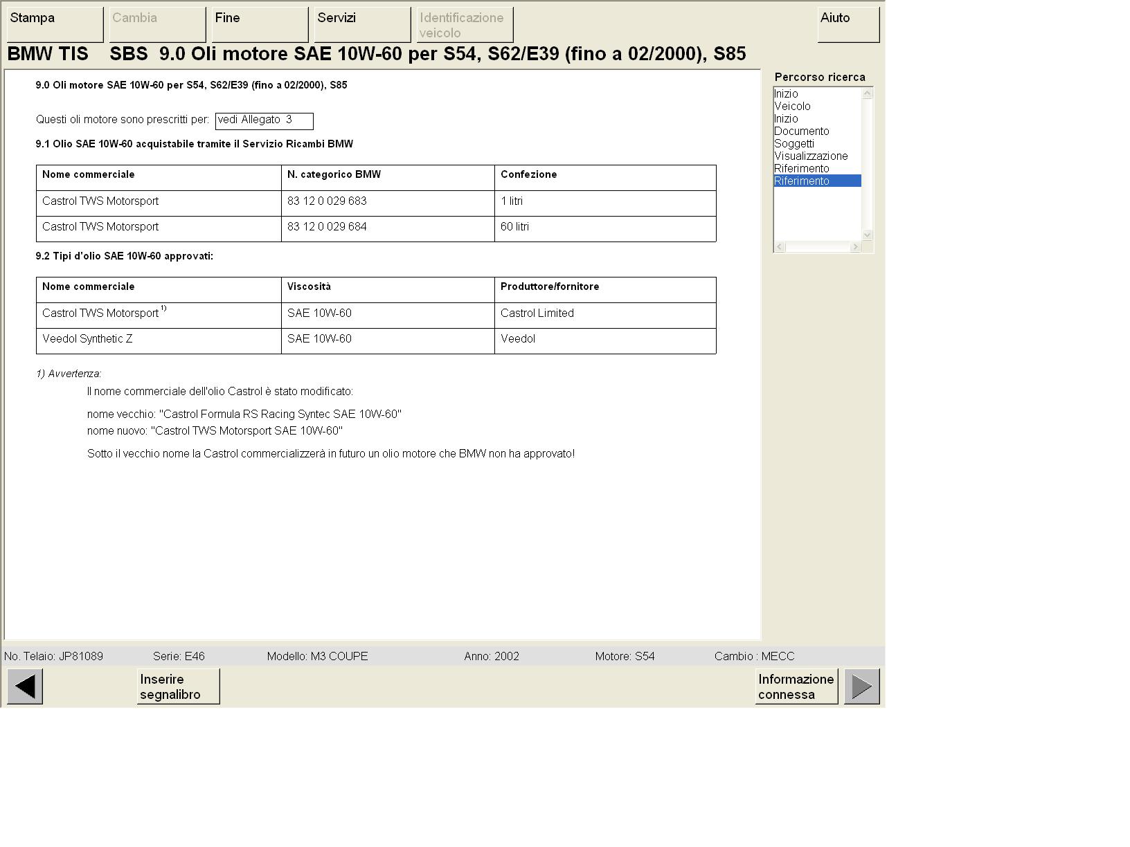Click the Stampa button
The width and height of the screenshot is (1130, 847).
(x=55, y=25)
